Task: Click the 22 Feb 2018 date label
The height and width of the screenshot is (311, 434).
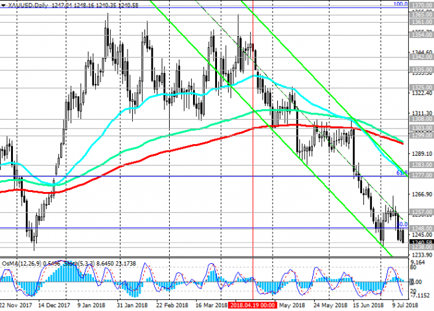Action: tap(172, 305)
